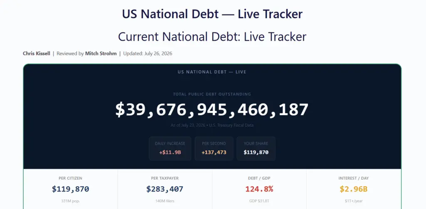Click the Debt / GDP percentage card
426x209 pixels.
259,189
